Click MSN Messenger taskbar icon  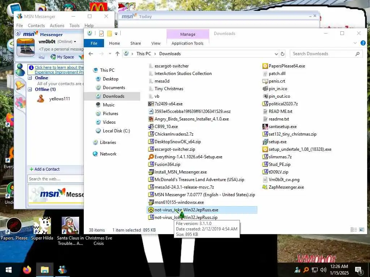[62, 270]
